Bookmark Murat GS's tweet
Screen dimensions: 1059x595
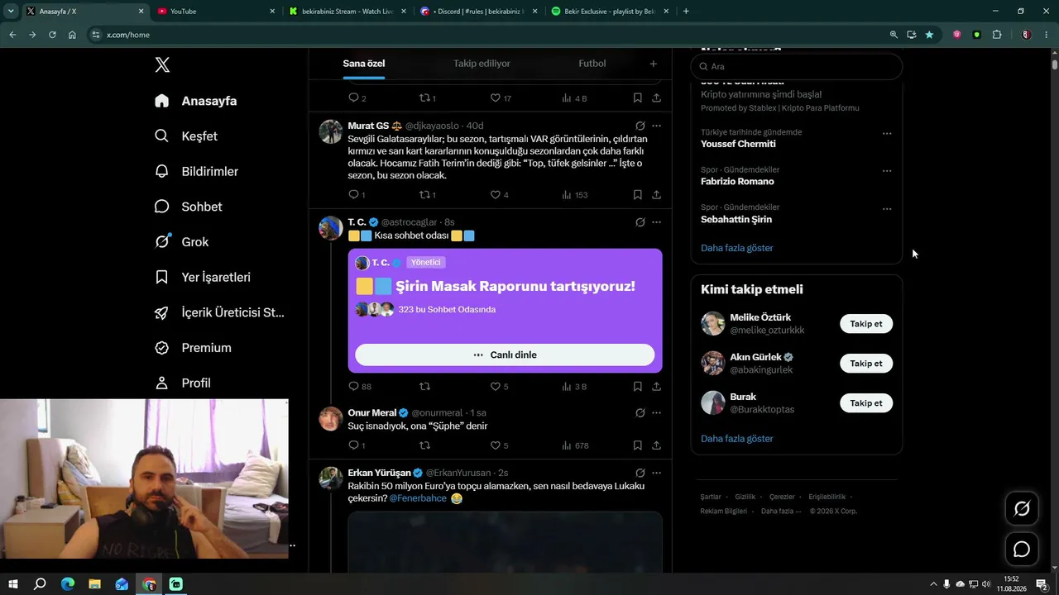pos(638,195)
